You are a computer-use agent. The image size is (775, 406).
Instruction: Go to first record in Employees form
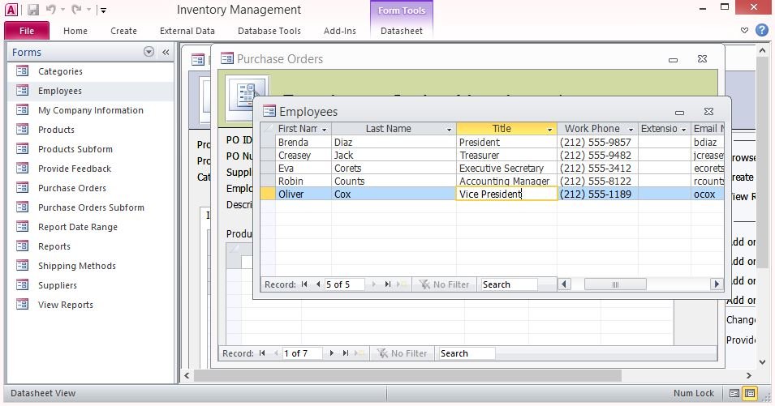point(305,284)
